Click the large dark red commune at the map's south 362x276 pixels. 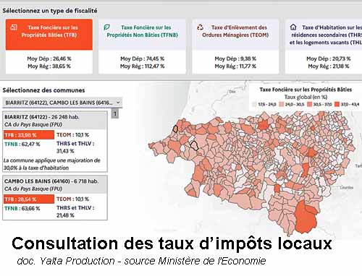[x=306, y=217]
